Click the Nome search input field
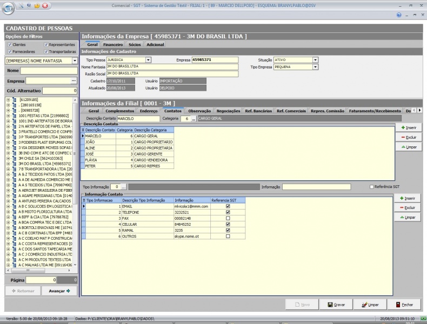Viewport: 427px width, 324px height. 49,71
